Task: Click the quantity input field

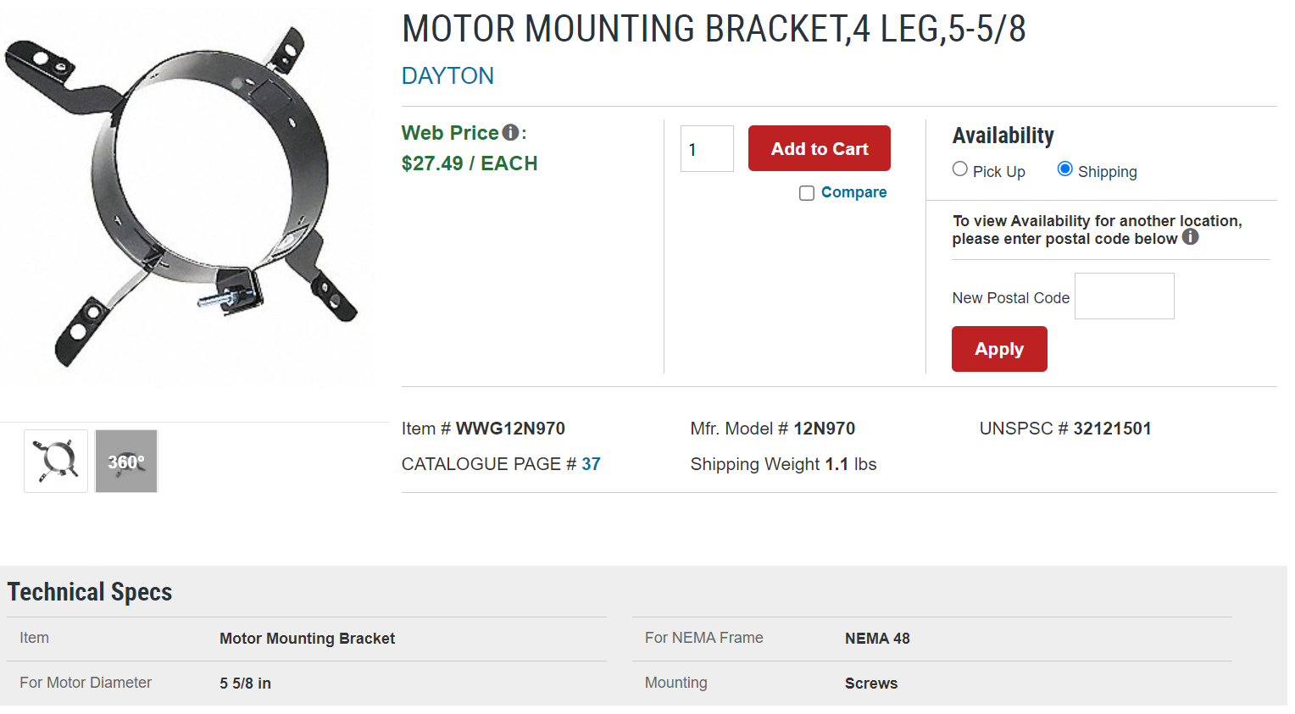Action: point(706,148)
